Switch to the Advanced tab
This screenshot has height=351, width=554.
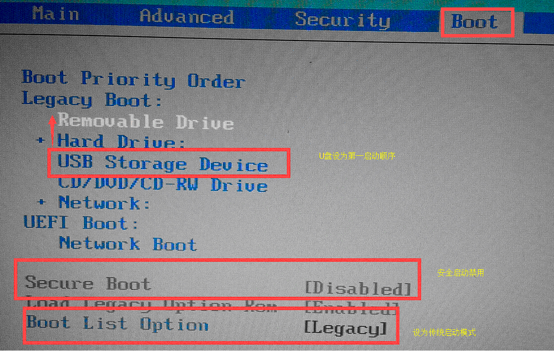click(x=187, y=17)
